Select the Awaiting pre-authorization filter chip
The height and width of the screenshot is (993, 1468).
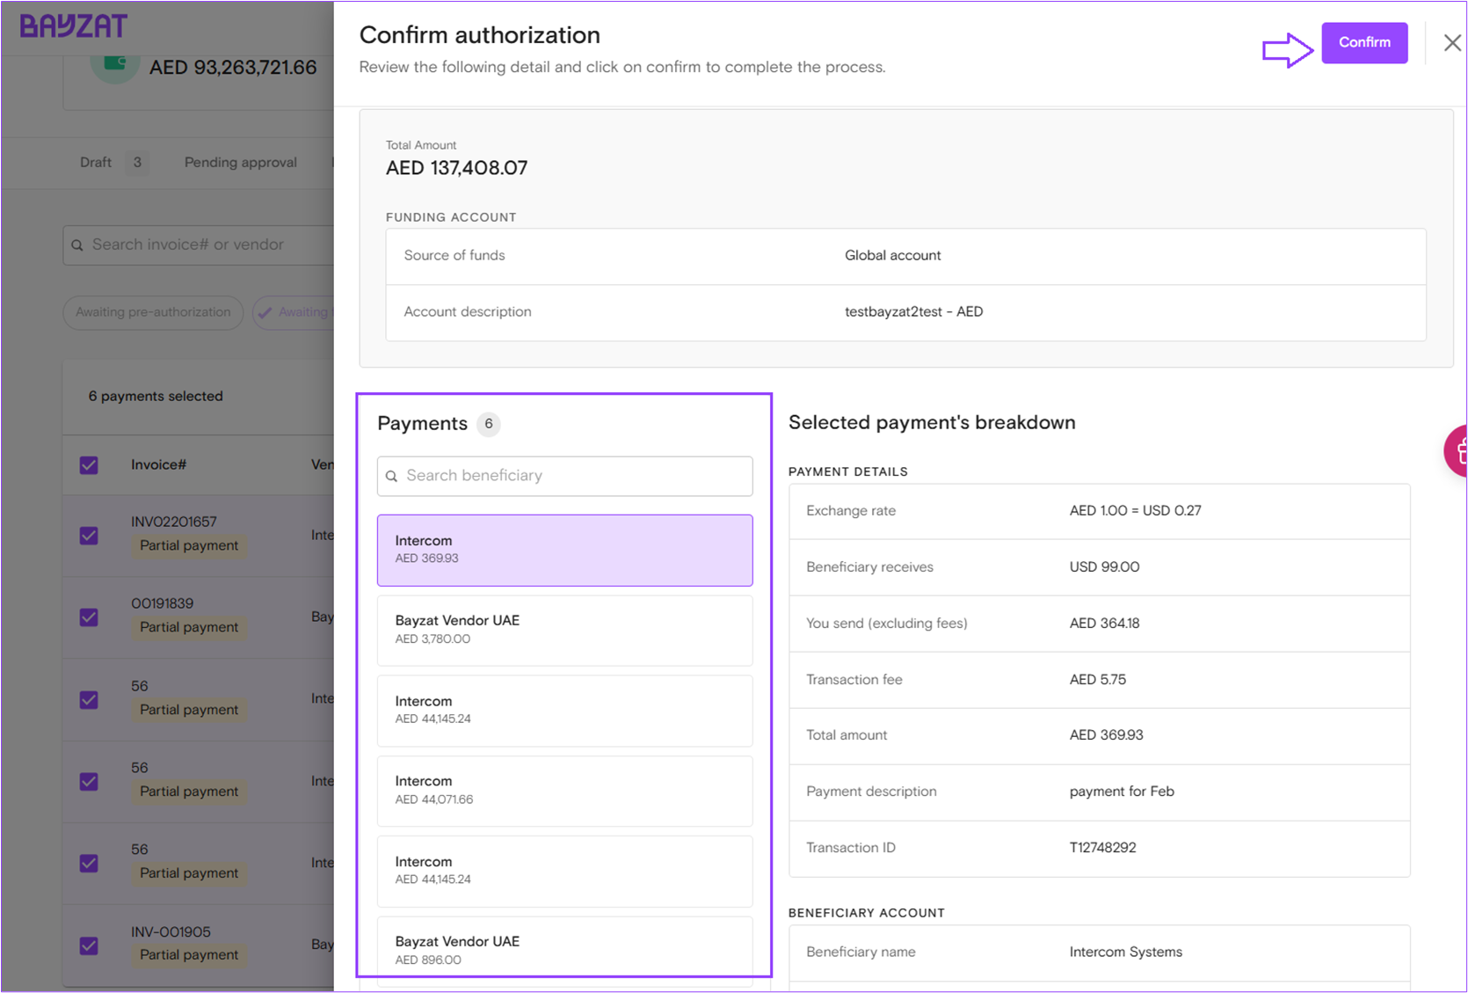[153, 312]
